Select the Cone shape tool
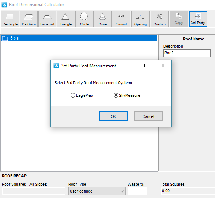The image size is (215, 198). [x=103, y=19]
